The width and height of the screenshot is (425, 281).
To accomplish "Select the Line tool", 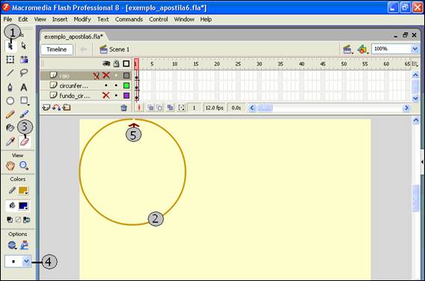I will coord(10,72).
